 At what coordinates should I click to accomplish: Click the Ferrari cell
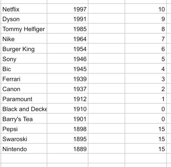click(24, 78)
